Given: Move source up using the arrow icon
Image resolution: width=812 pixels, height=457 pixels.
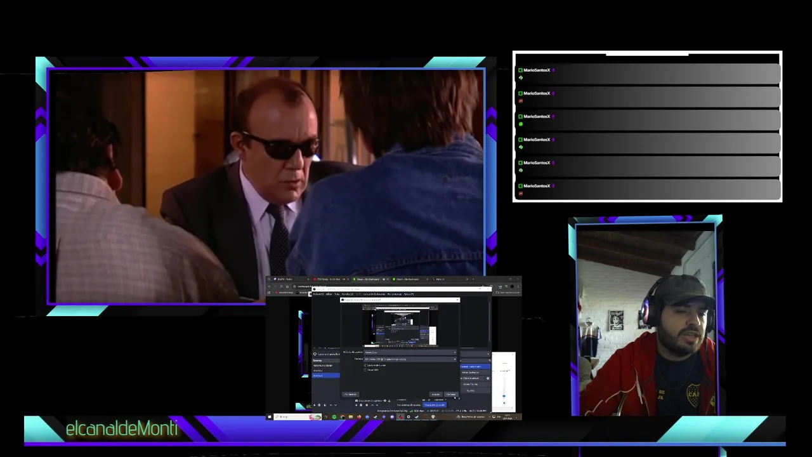Looking at the screenshot, I should pyautogui.click(x=372, y=405).
